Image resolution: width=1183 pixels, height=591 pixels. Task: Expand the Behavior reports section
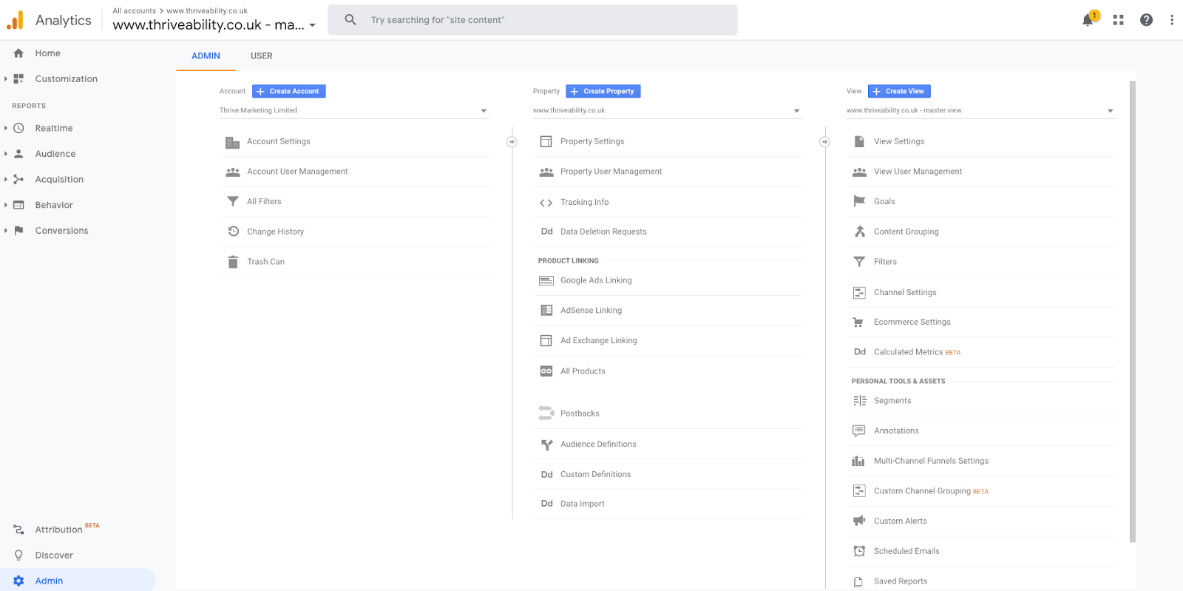click(5, 205)
